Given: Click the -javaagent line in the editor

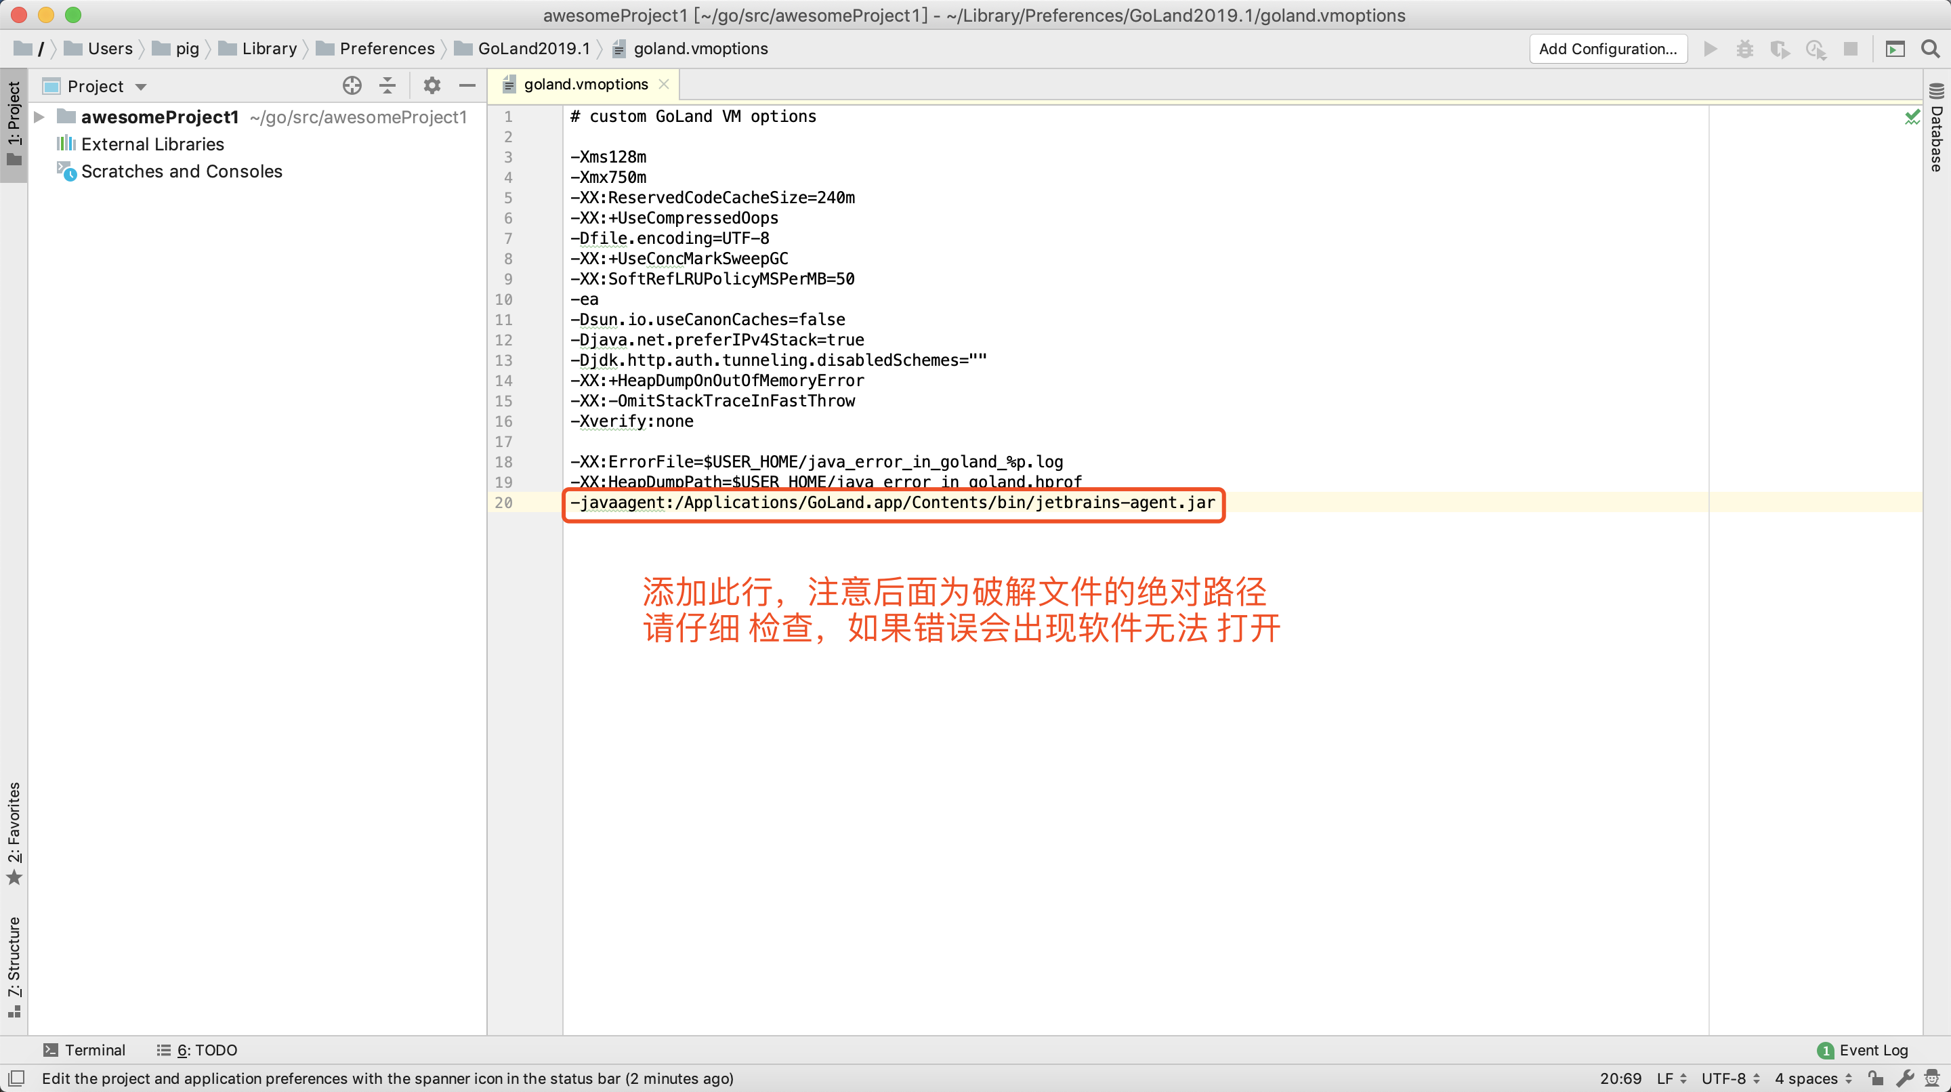Looking at the screenshot, I should coord(892,502).
